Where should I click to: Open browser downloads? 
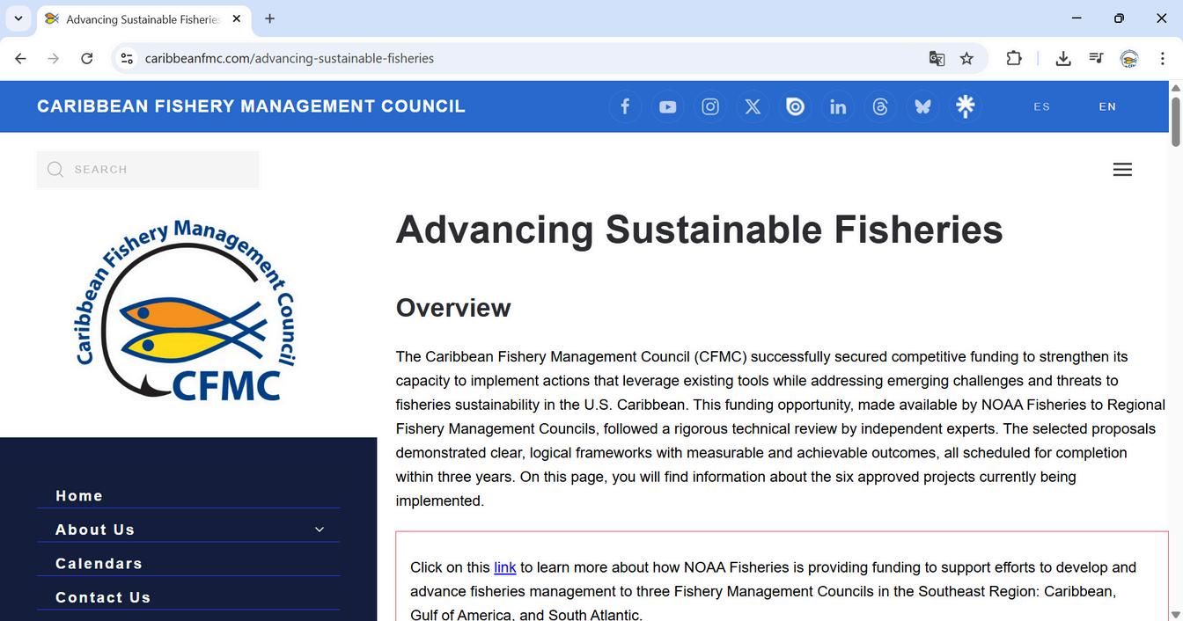(1063, 58)
